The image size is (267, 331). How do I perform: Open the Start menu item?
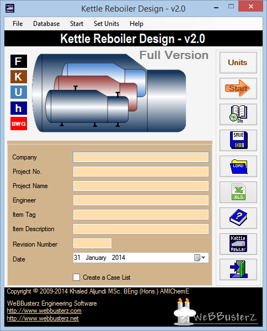pos(77,24)
